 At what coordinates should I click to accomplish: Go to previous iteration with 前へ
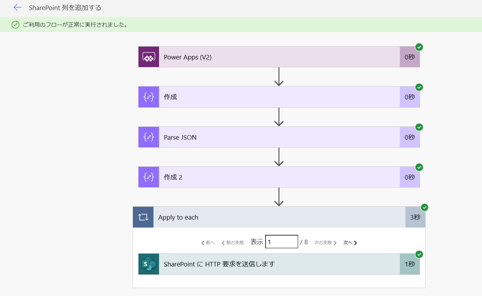(208, 242)
